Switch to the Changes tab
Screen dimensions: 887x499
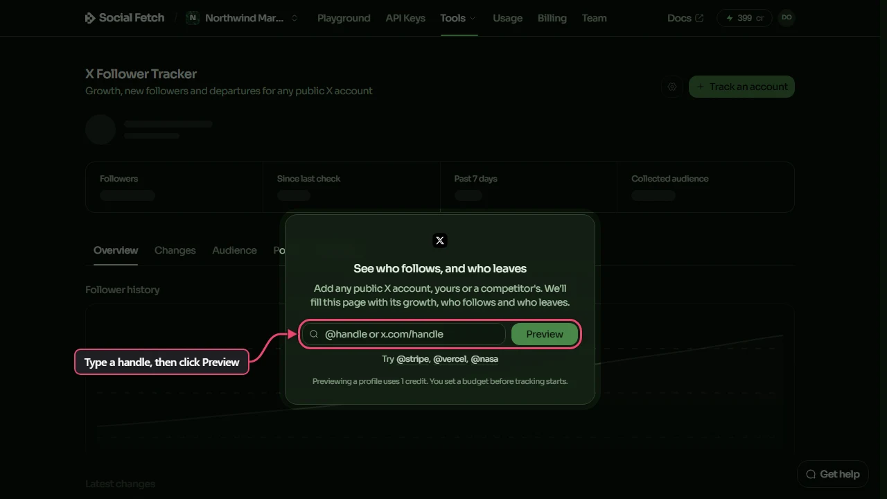[x=175, y=250]
